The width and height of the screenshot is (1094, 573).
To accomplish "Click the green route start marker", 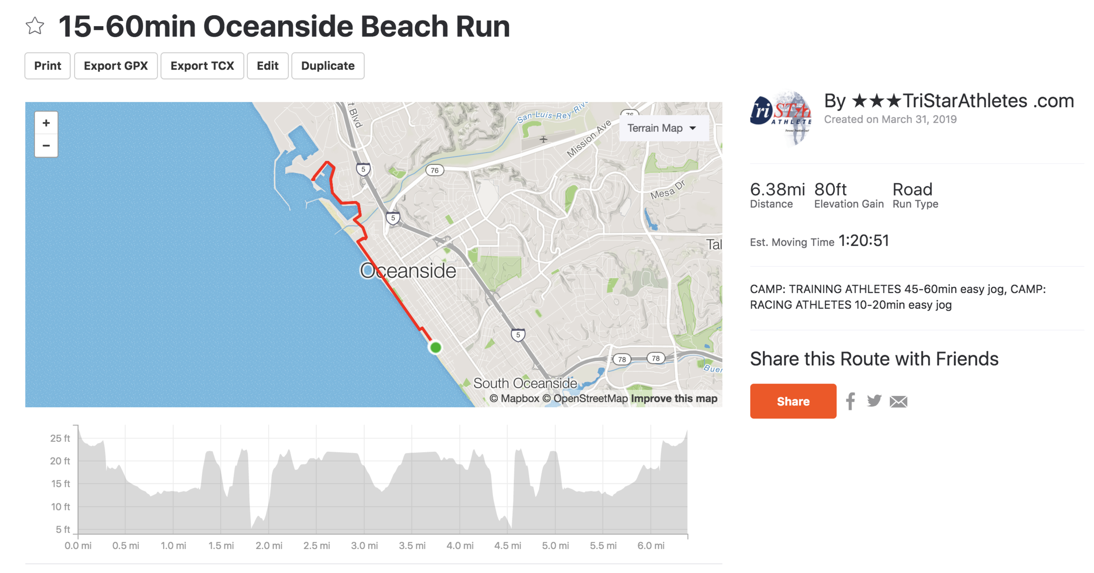I will 435,347.
